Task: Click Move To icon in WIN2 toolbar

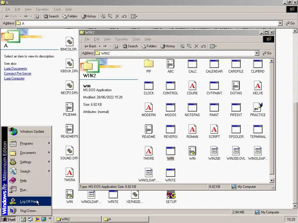Action: coord(182,46)
